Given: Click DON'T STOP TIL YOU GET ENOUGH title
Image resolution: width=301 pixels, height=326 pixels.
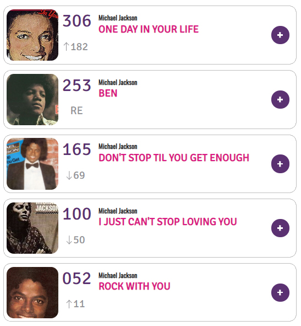Looking at the screenshot, I should tap(174, 158).
